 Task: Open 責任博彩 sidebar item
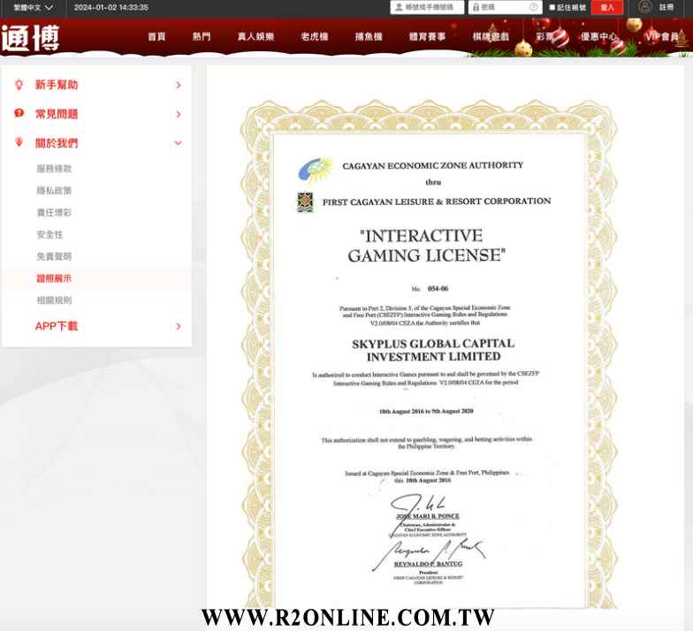tap(54, 212)
